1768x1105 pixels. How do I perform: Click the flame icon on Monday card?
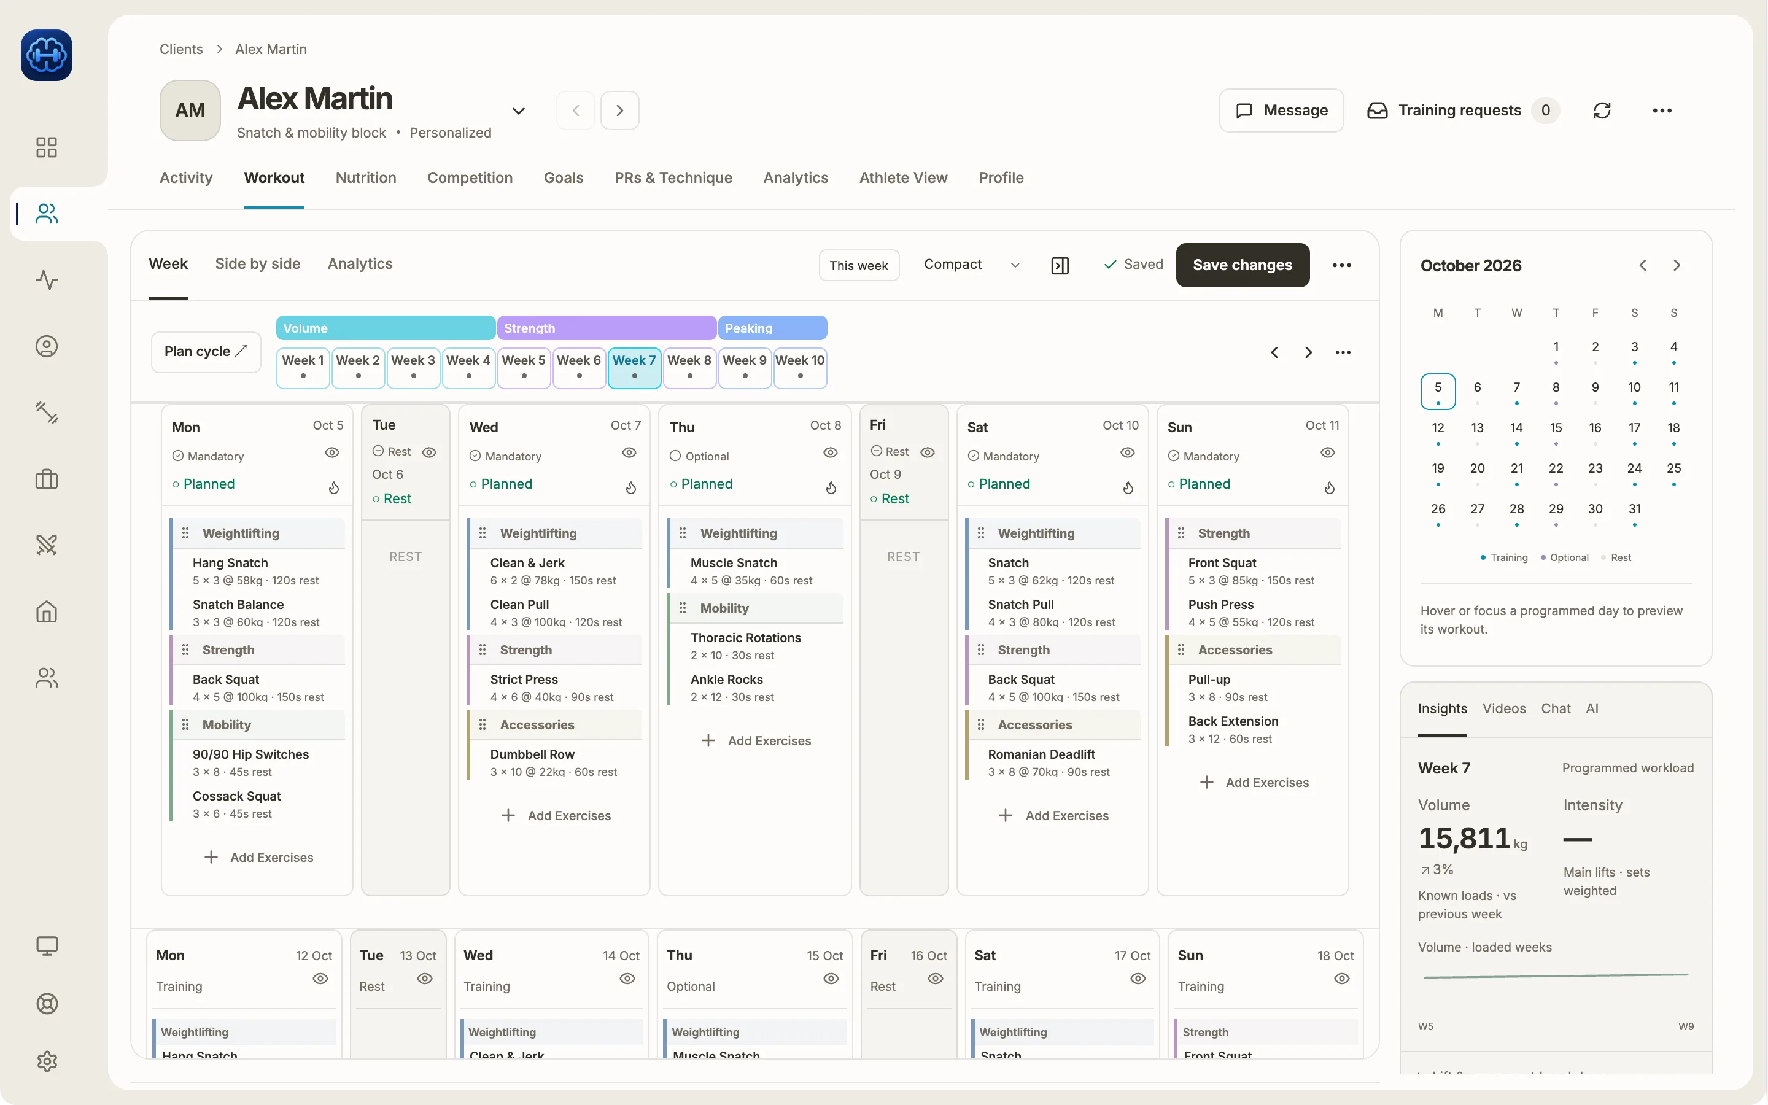334,487
